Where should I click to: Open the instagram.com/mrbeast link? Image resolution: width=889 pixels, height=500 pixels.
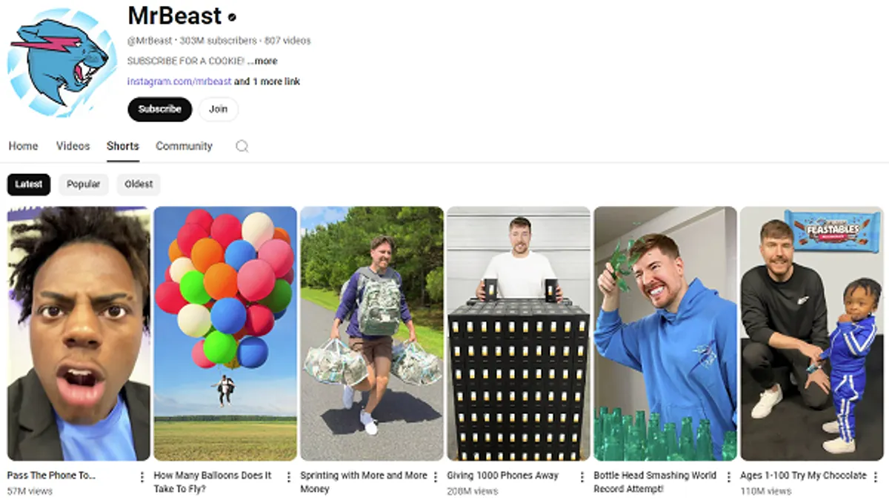click(x=179, y=81)
